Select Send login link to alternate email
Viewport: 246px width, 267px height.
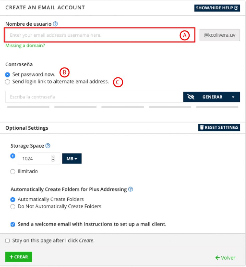click(x=8, y=82)
